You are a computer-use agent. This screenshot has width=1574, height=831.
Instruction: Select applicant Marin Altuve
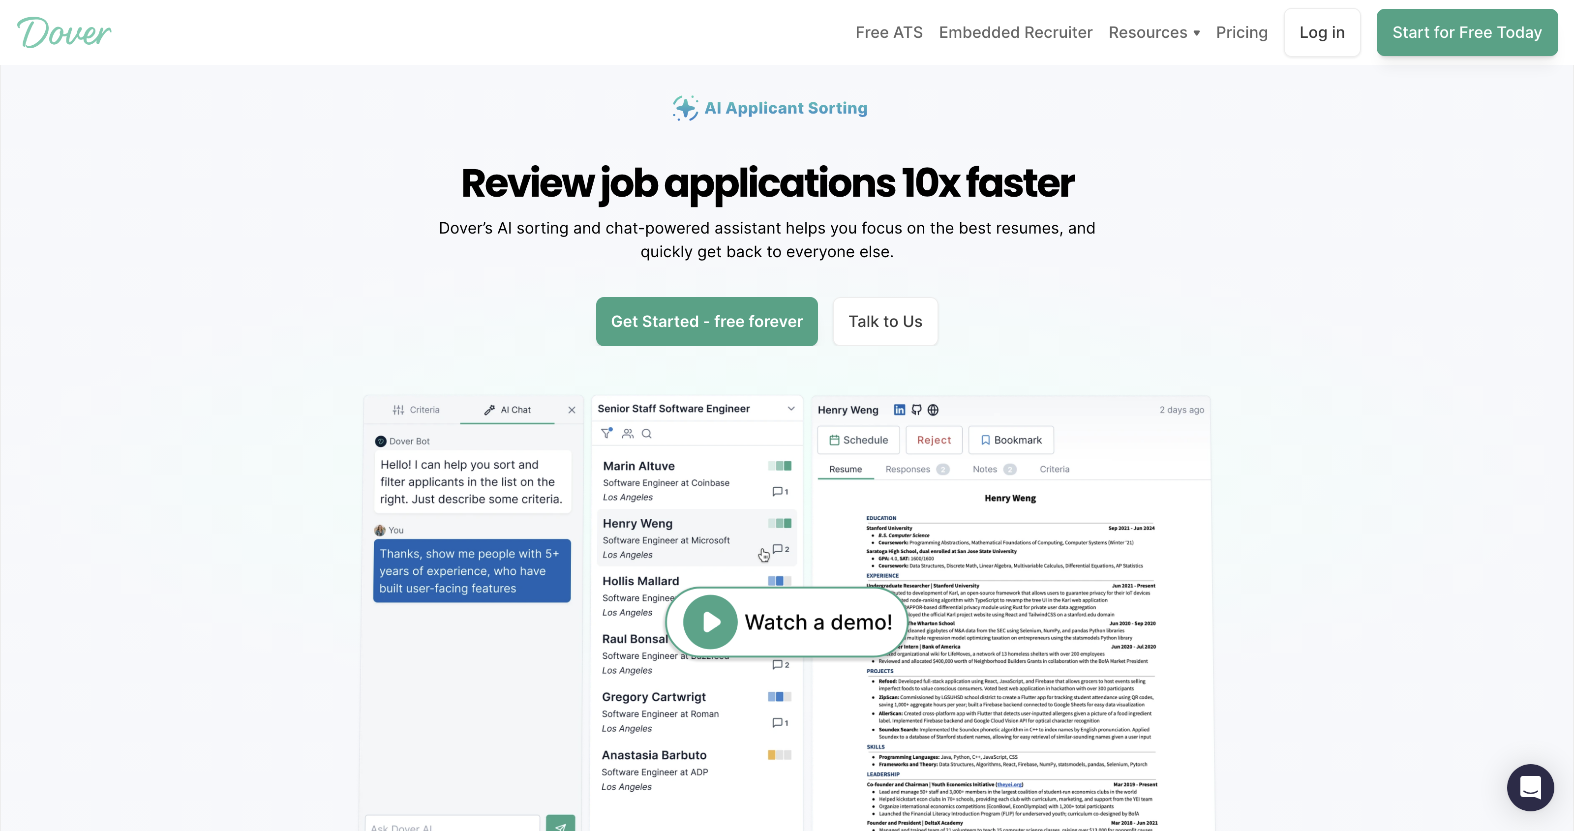pos(696,481)
